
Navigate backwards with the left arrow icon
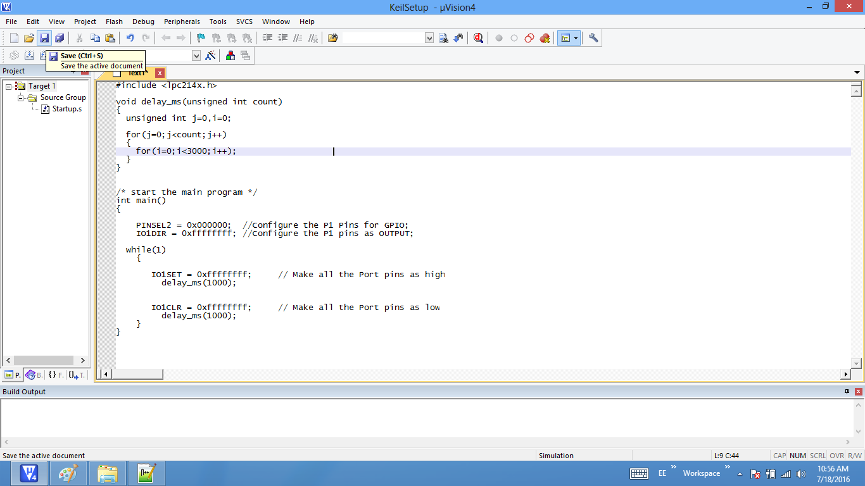pos(166,38)
